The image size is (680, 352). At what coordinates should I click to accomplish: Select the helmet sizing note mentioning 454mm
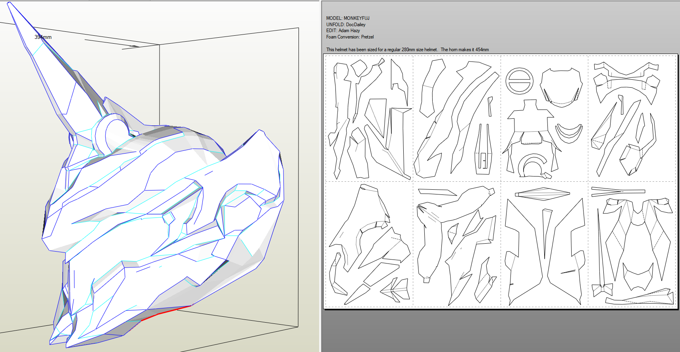pyautogui.click(x=407, y=50)
